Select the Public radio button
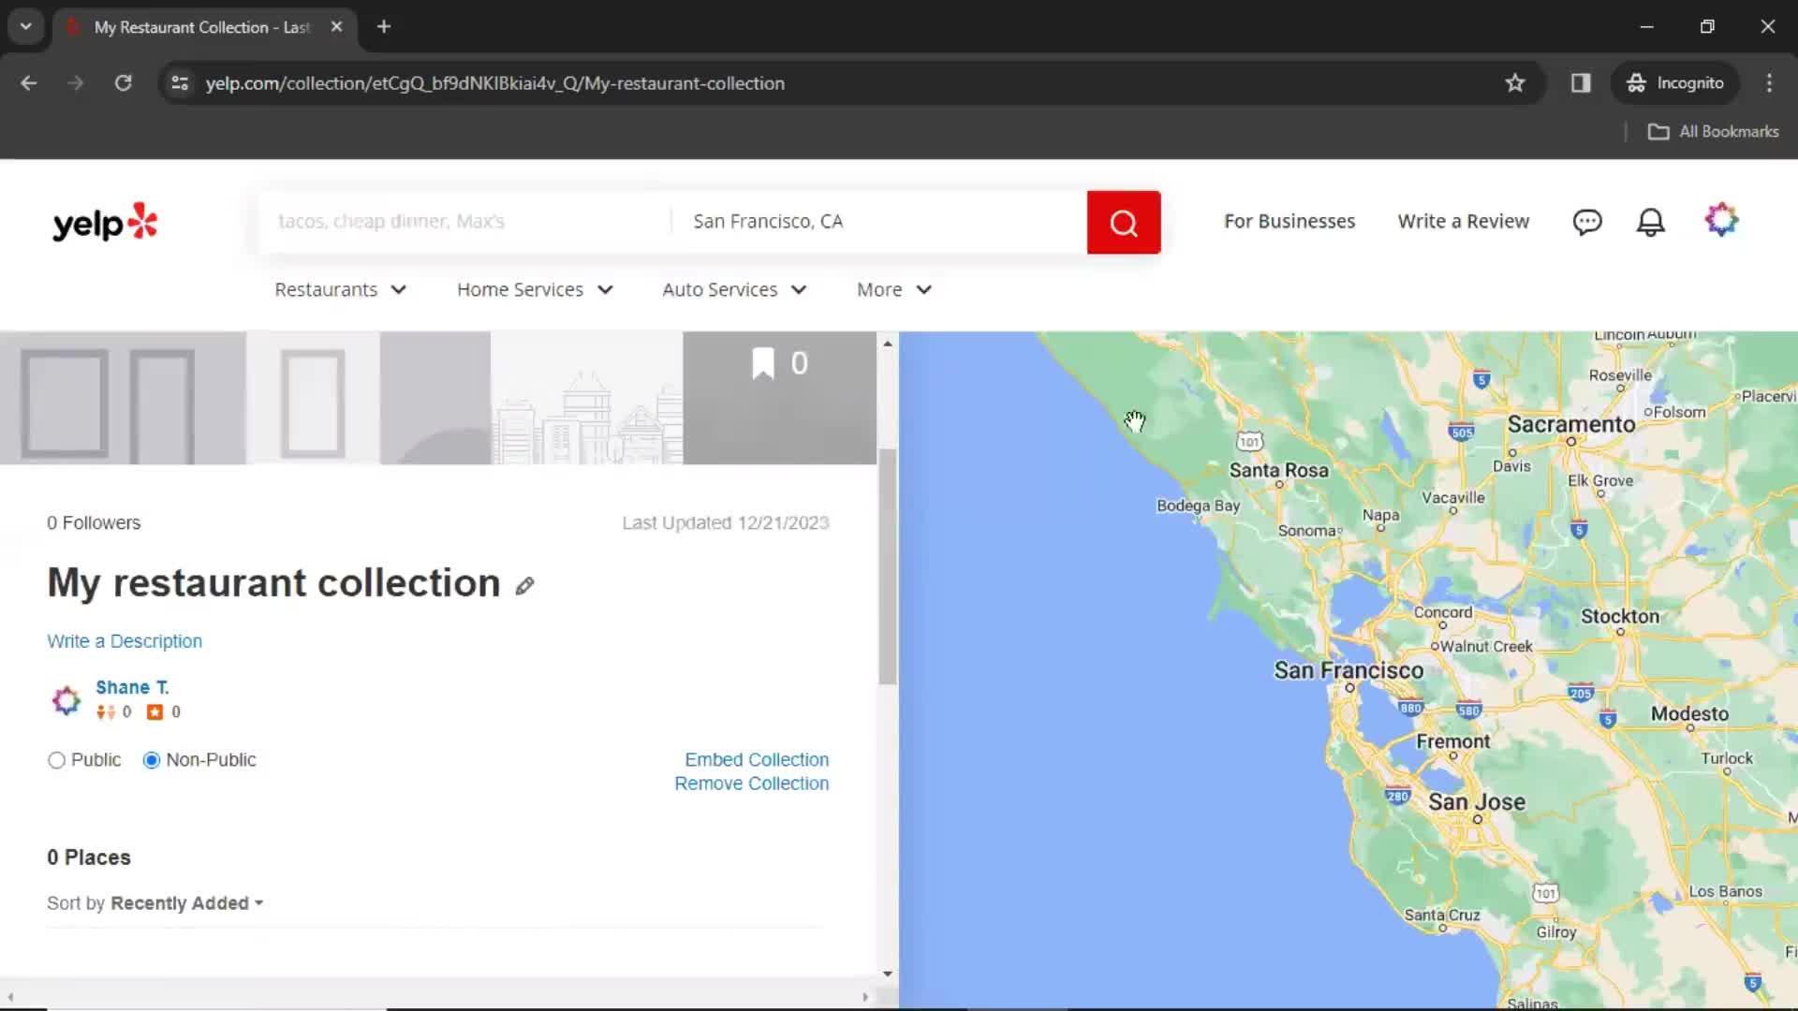This screenshot has width=1798, height=1011. tap(55, 759)
